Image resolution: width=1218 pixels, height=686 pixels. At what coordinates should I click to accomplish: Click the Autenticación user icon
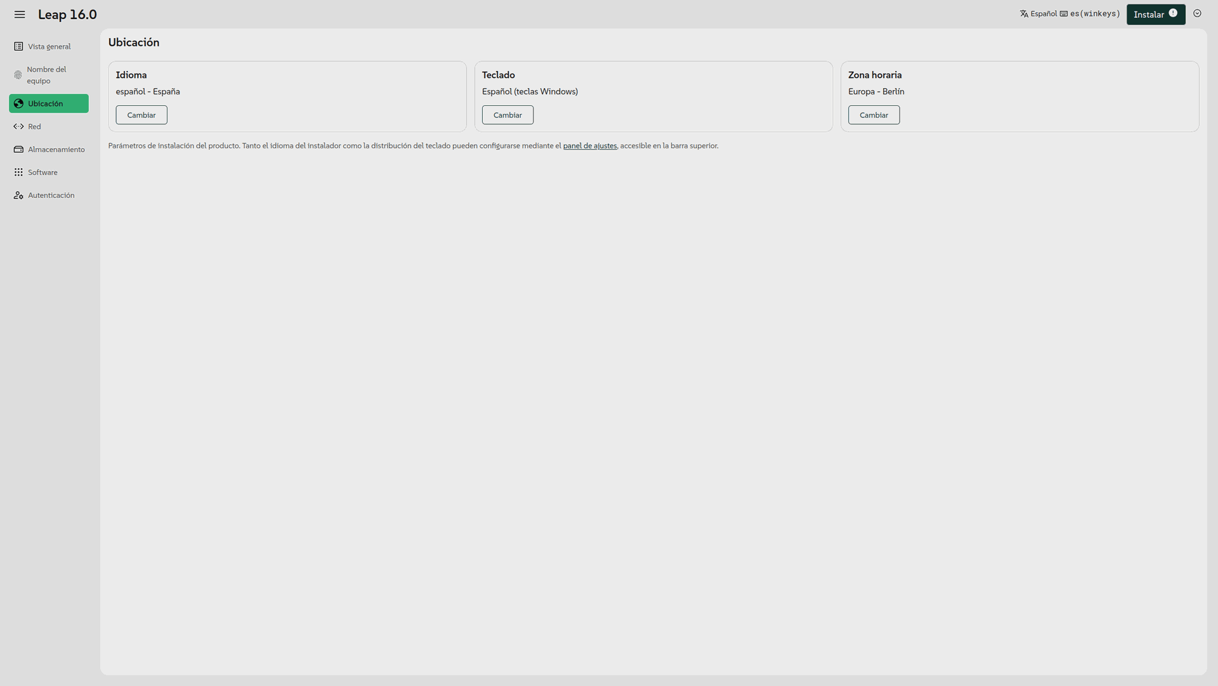coord(18,195)
